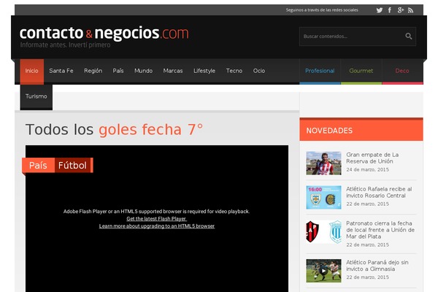Open the Turismo menu item
Screen dimensions: 438x292
tap(36, 96)
